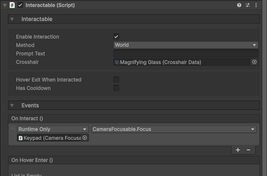Screen dimensions: 267x176
Task: Open object picker for Crosshair field
Action: 254,62
